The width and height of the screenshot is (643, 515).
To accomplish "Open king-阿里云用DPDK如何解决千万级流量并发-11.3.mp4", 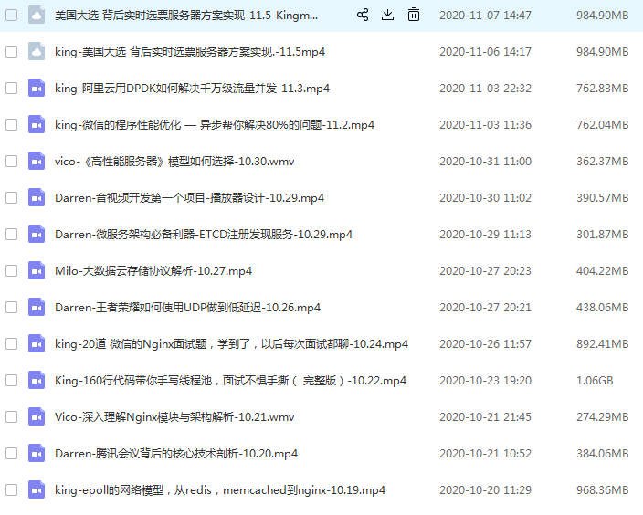I will point(193,89).
